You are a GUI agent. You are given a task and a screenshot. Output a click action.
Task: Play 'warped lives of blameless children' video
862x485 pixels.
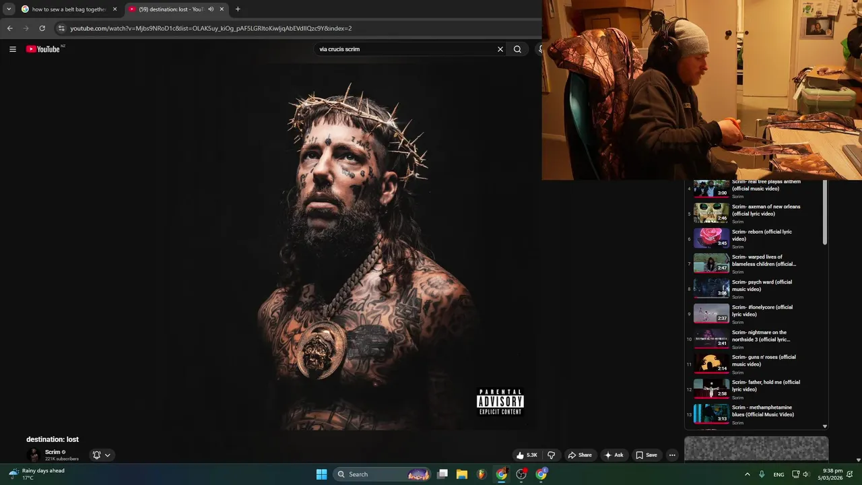pos(757,263)
